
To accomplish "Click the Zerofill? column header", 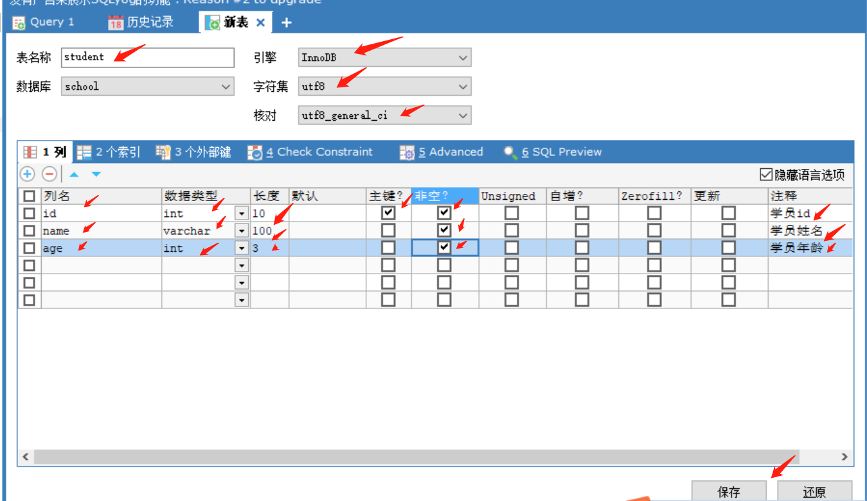I will pyautogui.click(x=655, y=196).
